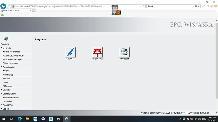Open the search provider dropdown arrow

coord(198,6)
